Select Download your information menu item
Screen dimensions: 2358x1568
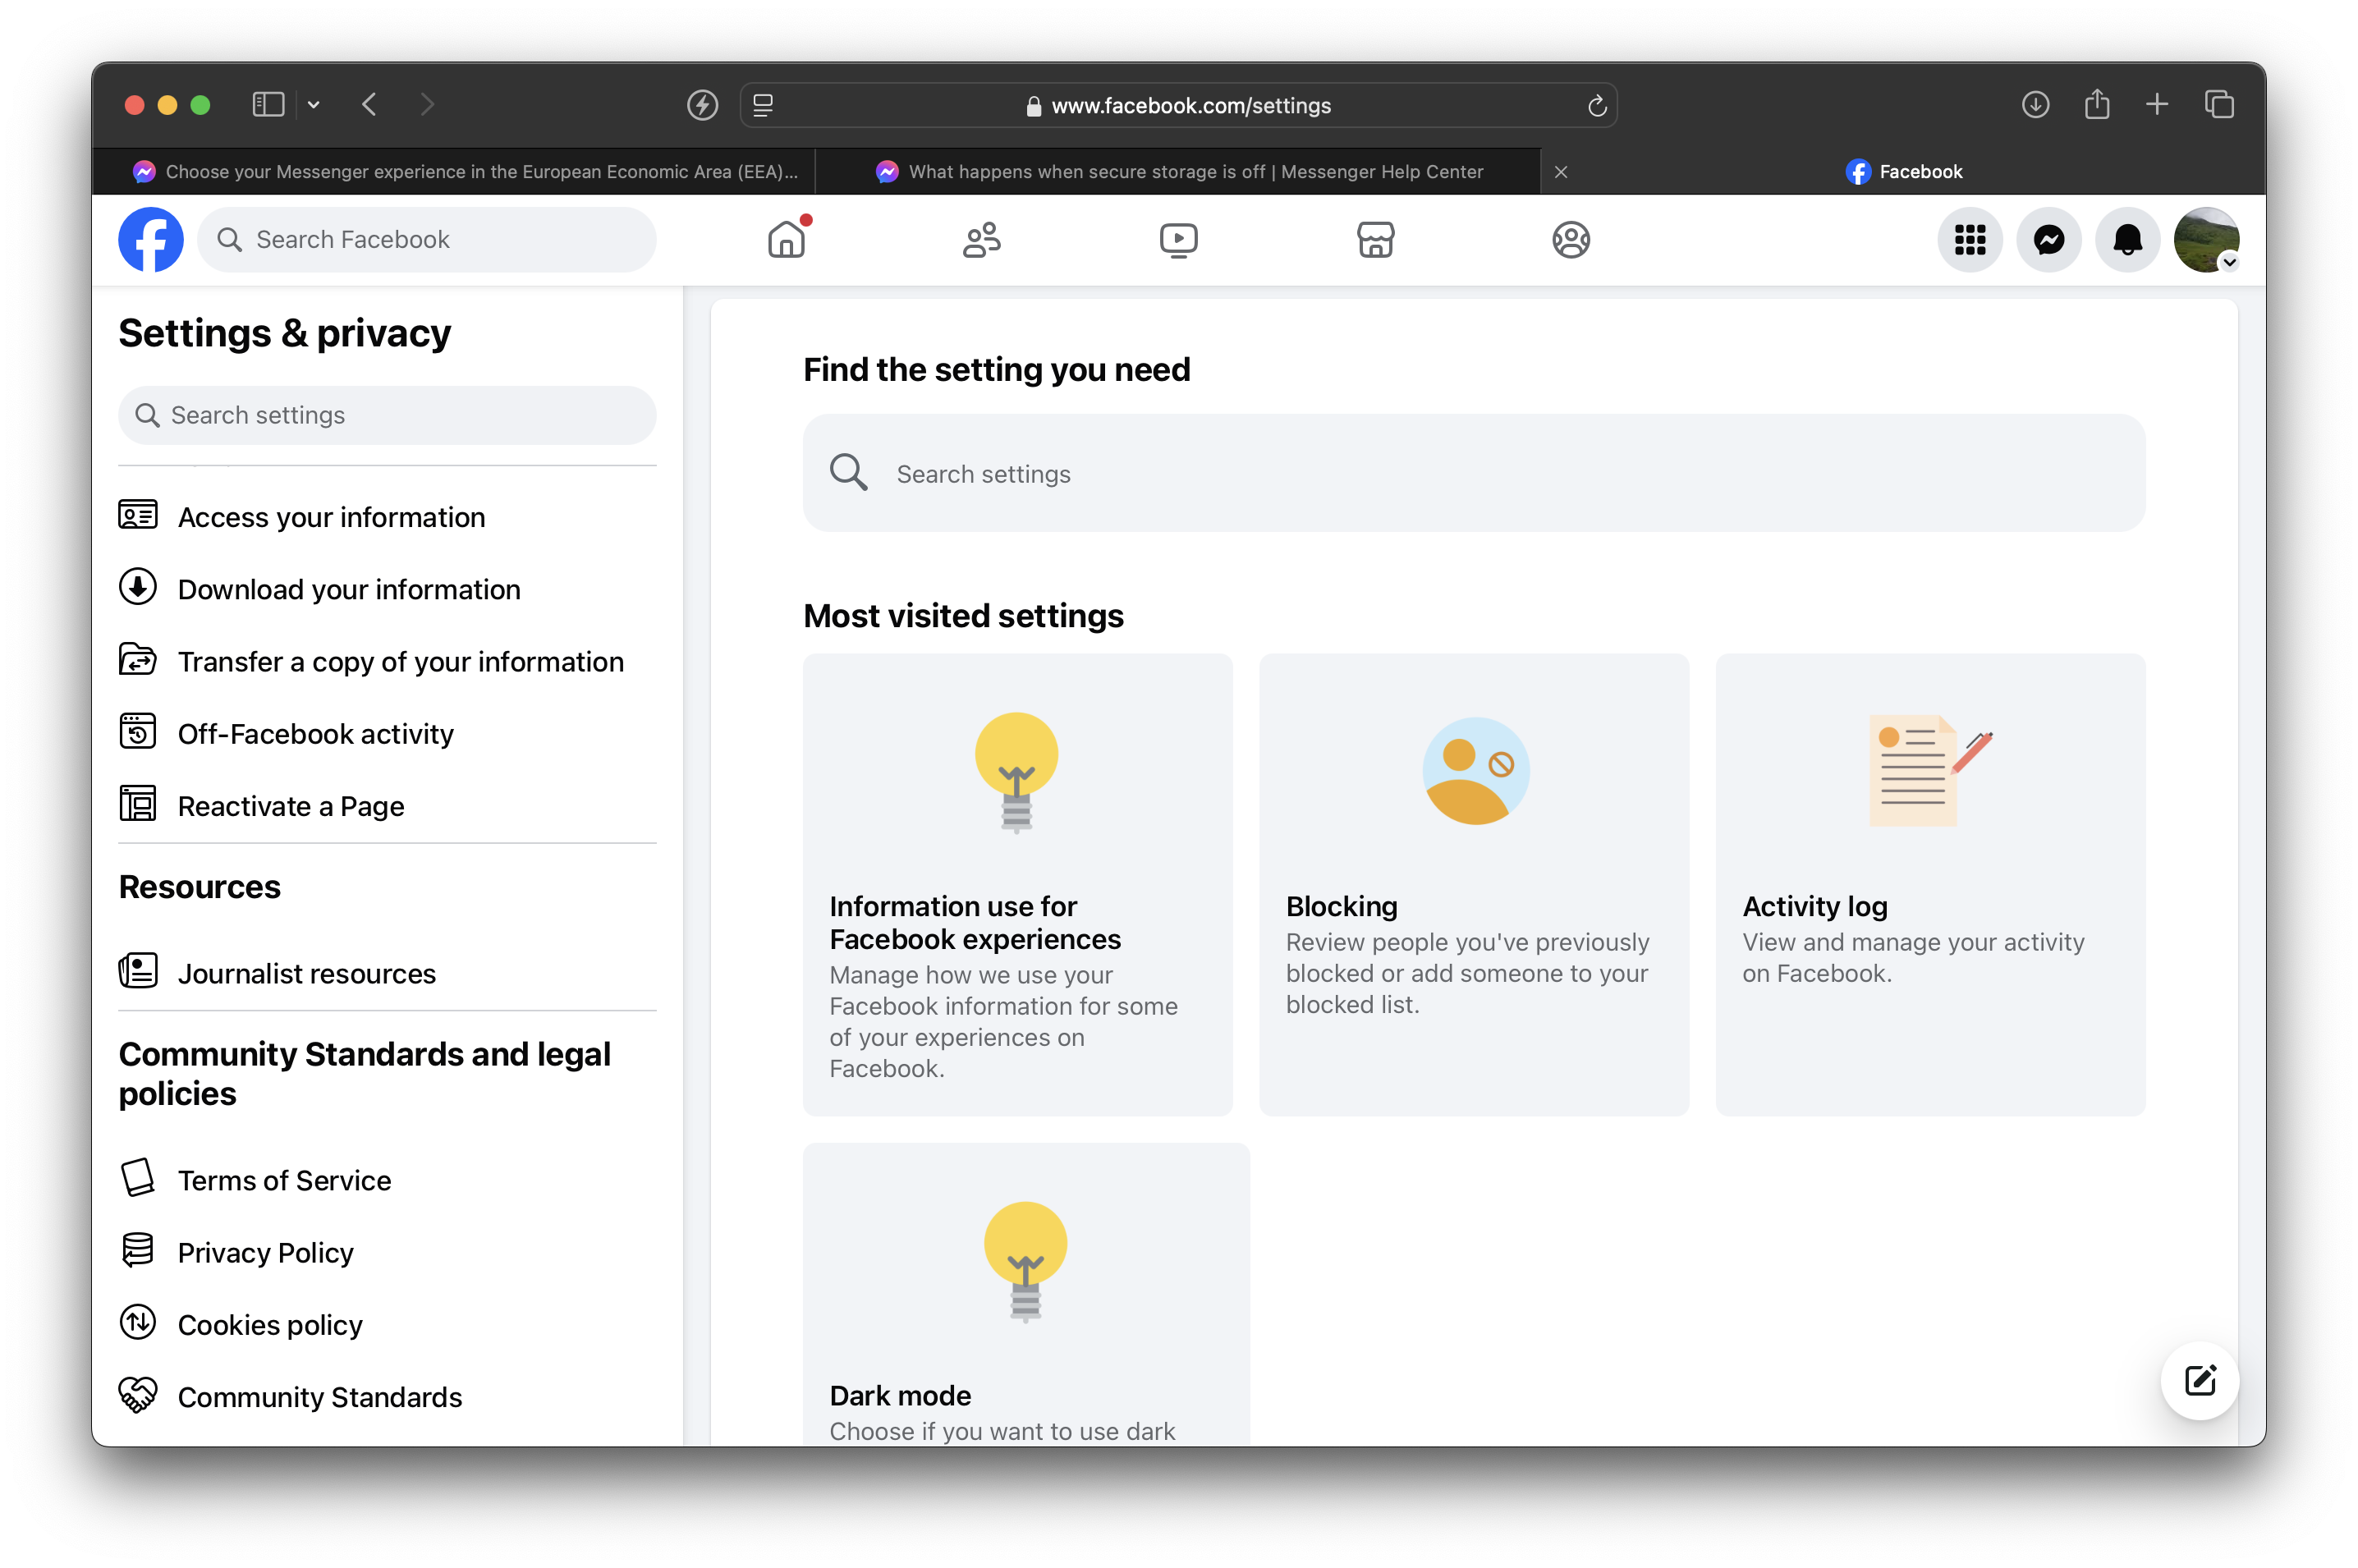(x=348, y=588)
